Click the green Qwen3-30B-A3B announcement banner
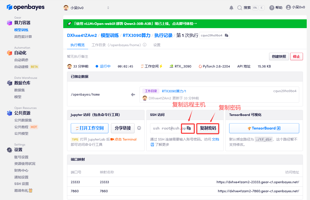The image size is (310, 200). pos(185,24)
